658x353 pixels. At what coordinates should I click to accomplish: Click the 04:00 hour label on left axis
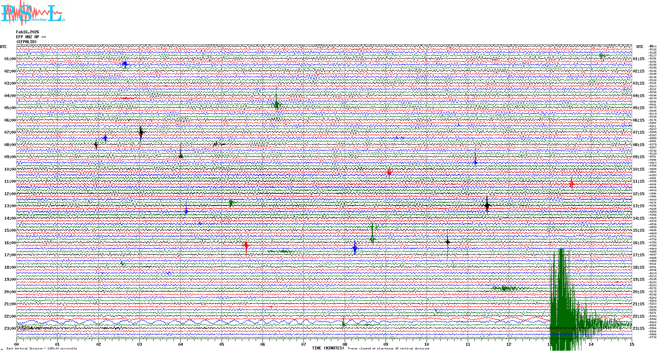10,96
